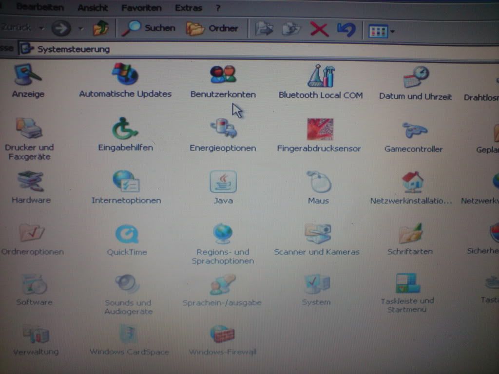The height and width of the screenshot is (374, 499).
Task: Click the copy-to-folder toolbar icon
Action: point(291,29)
